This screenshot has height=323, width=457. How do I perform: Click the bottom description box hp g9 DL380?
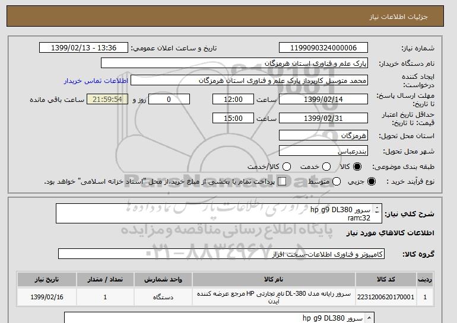coord(219,318)
